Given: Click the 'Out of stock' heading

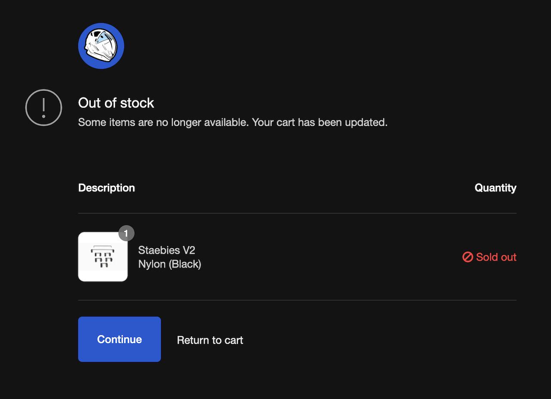Looking at the screenshot, I should [x=116, y=103].
